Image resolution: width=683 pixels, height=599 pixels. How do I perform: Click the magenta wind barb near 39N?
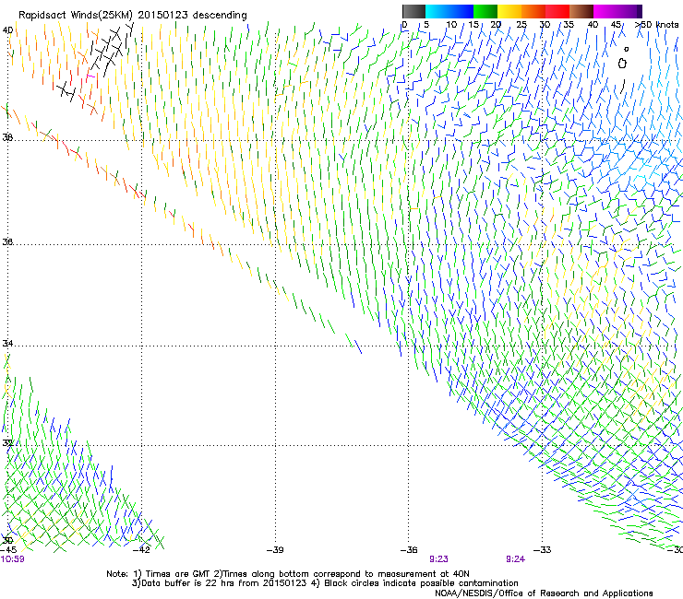pos(90,76)
